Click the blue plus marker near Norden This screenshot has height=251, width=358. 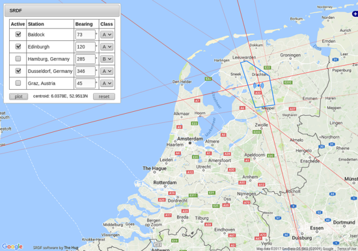tap(355, 14)
